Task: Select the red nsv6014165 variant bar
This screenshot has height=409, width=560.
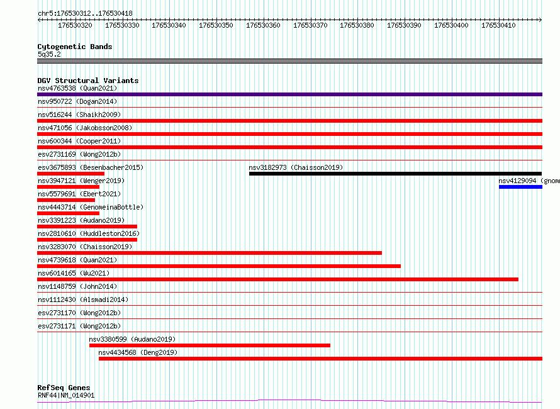Action: pyautogui.click(x=277, y=279)
